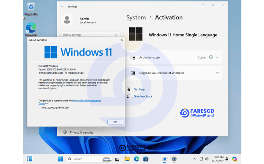Viewport: 264px width, 164px height.
Task: Switch to About Windows taskbar app
Action: coord(165,159)
